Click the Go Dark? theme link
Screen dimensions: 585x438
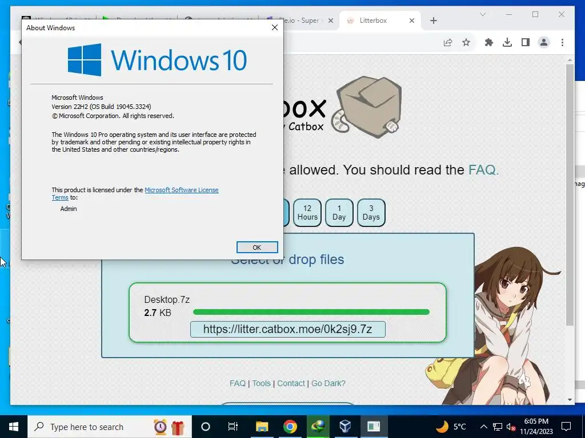click(328, 383)
